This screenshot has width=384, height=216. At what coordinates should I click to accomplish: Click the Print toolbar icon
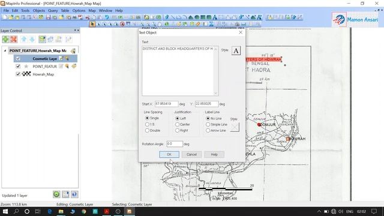point(74,17)
